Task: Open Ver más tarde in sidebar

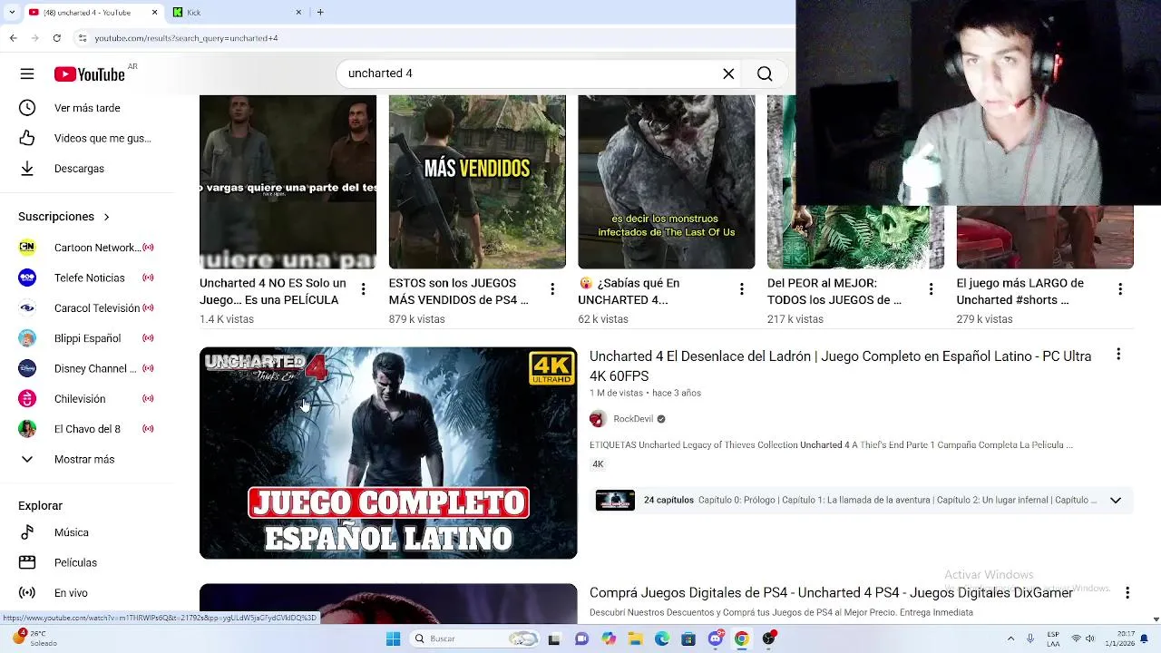Action: coord(87,108)
